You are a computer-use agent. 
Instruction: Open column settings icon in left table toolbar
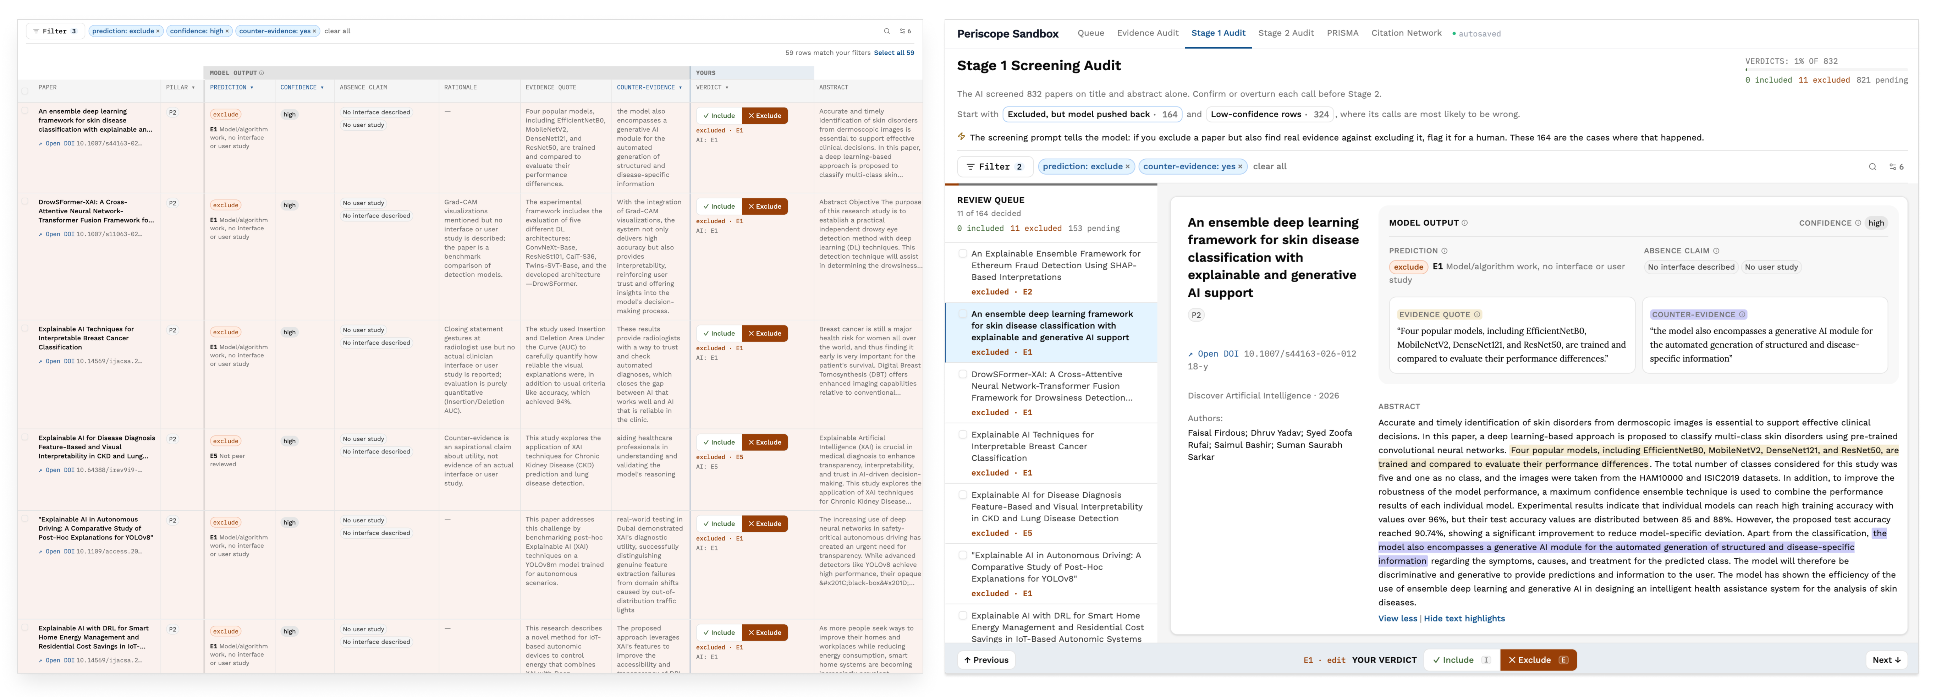click(906, 31)
